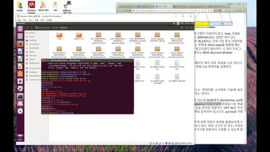Click the Chrome home button
The image size is (270, 152).
[x=130, y=11]
